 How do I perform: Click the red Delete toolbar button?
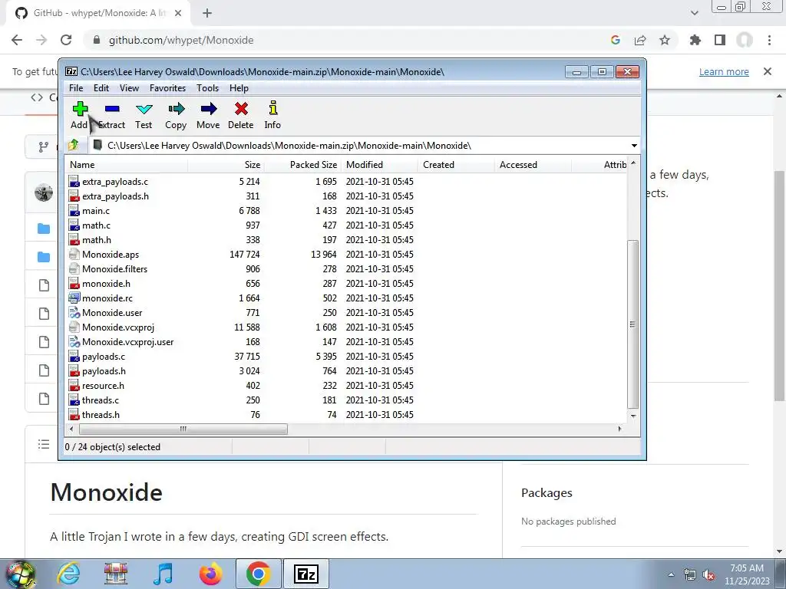point(240,116)
